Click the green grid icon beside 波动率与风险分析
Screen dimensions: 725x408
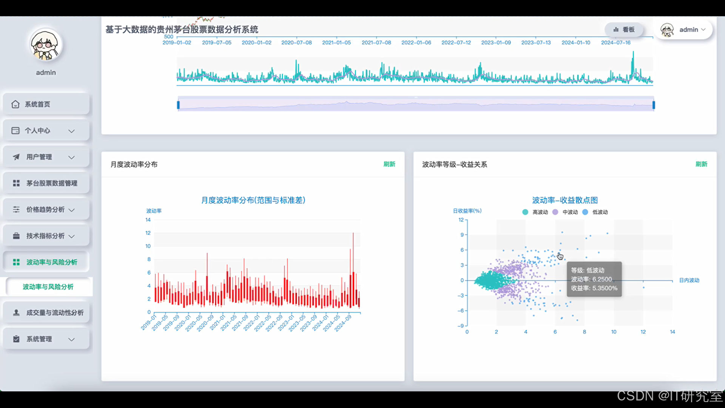pos(16,262)
